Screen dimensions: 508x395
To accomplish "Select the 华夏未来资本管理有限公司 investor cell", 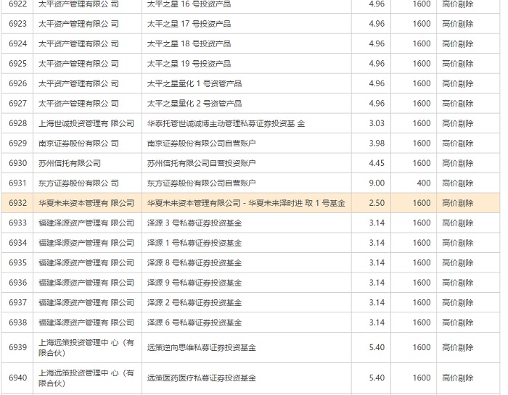I will coord(86,203).
